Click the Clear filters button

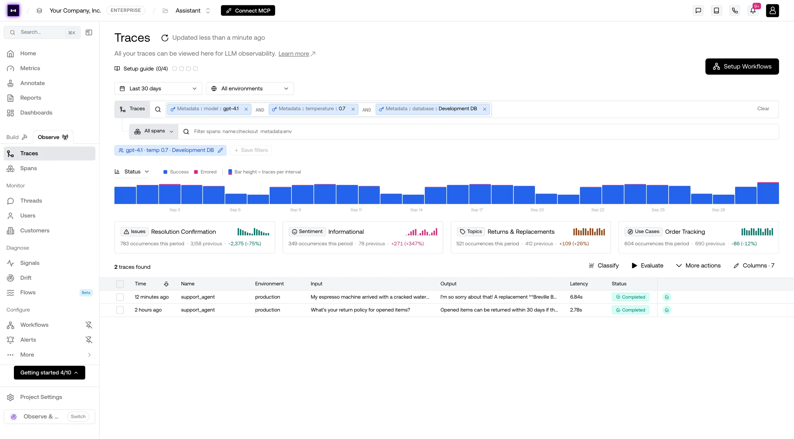point(763,109)
